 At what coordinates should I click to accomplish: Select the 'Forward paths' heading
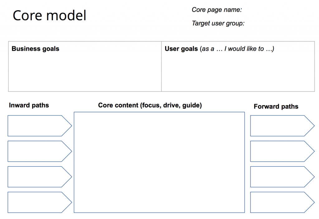(276, 107)
